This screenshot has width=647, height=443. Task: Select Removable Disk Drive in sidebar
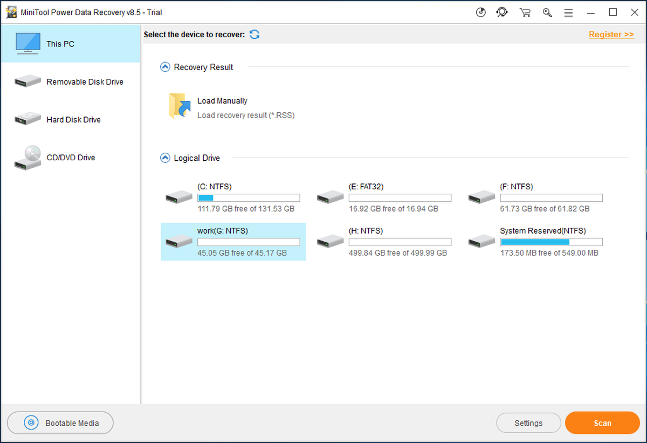71,81
